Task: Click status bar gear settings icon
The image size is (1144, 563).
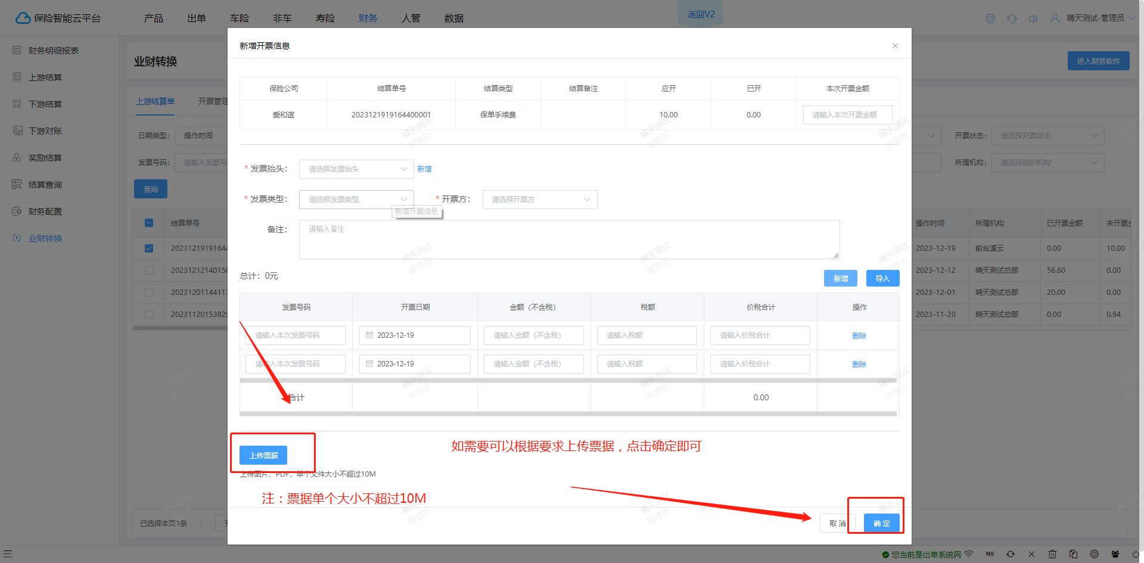Action: [1095, 554]
